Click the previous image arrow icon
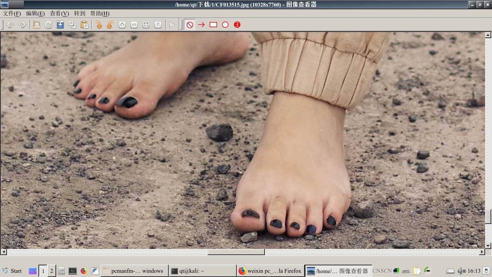 coord(10,25)
